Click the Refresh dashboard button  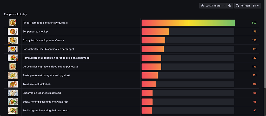tap(243, 6)
